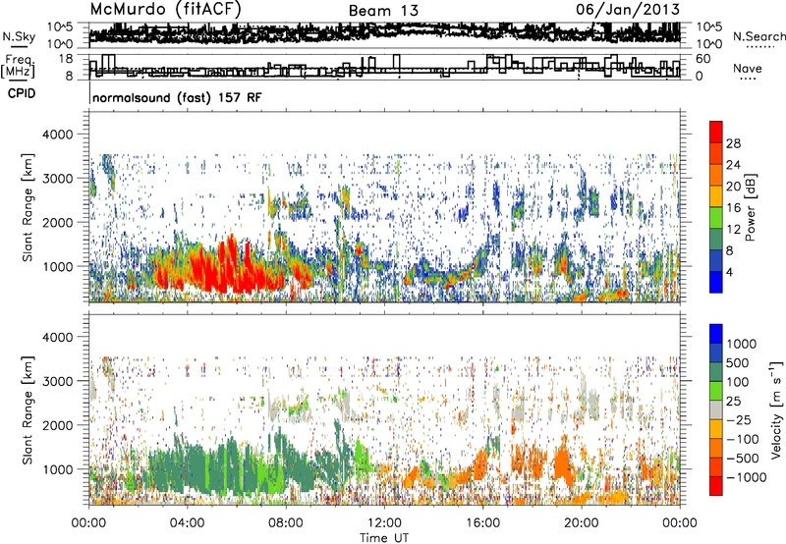Click the 08:00 time tick label
The height and width of the screenshot is (544, 786).
pos(286,523)
